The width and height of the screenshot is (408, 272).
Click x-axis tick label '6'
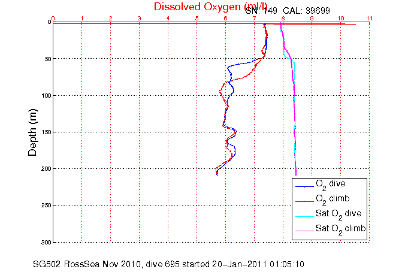click(x=226, y=19)
